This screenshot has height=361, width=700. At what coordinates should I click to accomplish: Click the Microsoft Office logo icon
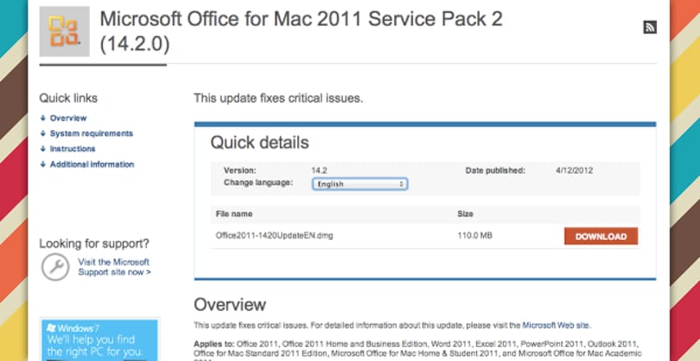(64, 31)
